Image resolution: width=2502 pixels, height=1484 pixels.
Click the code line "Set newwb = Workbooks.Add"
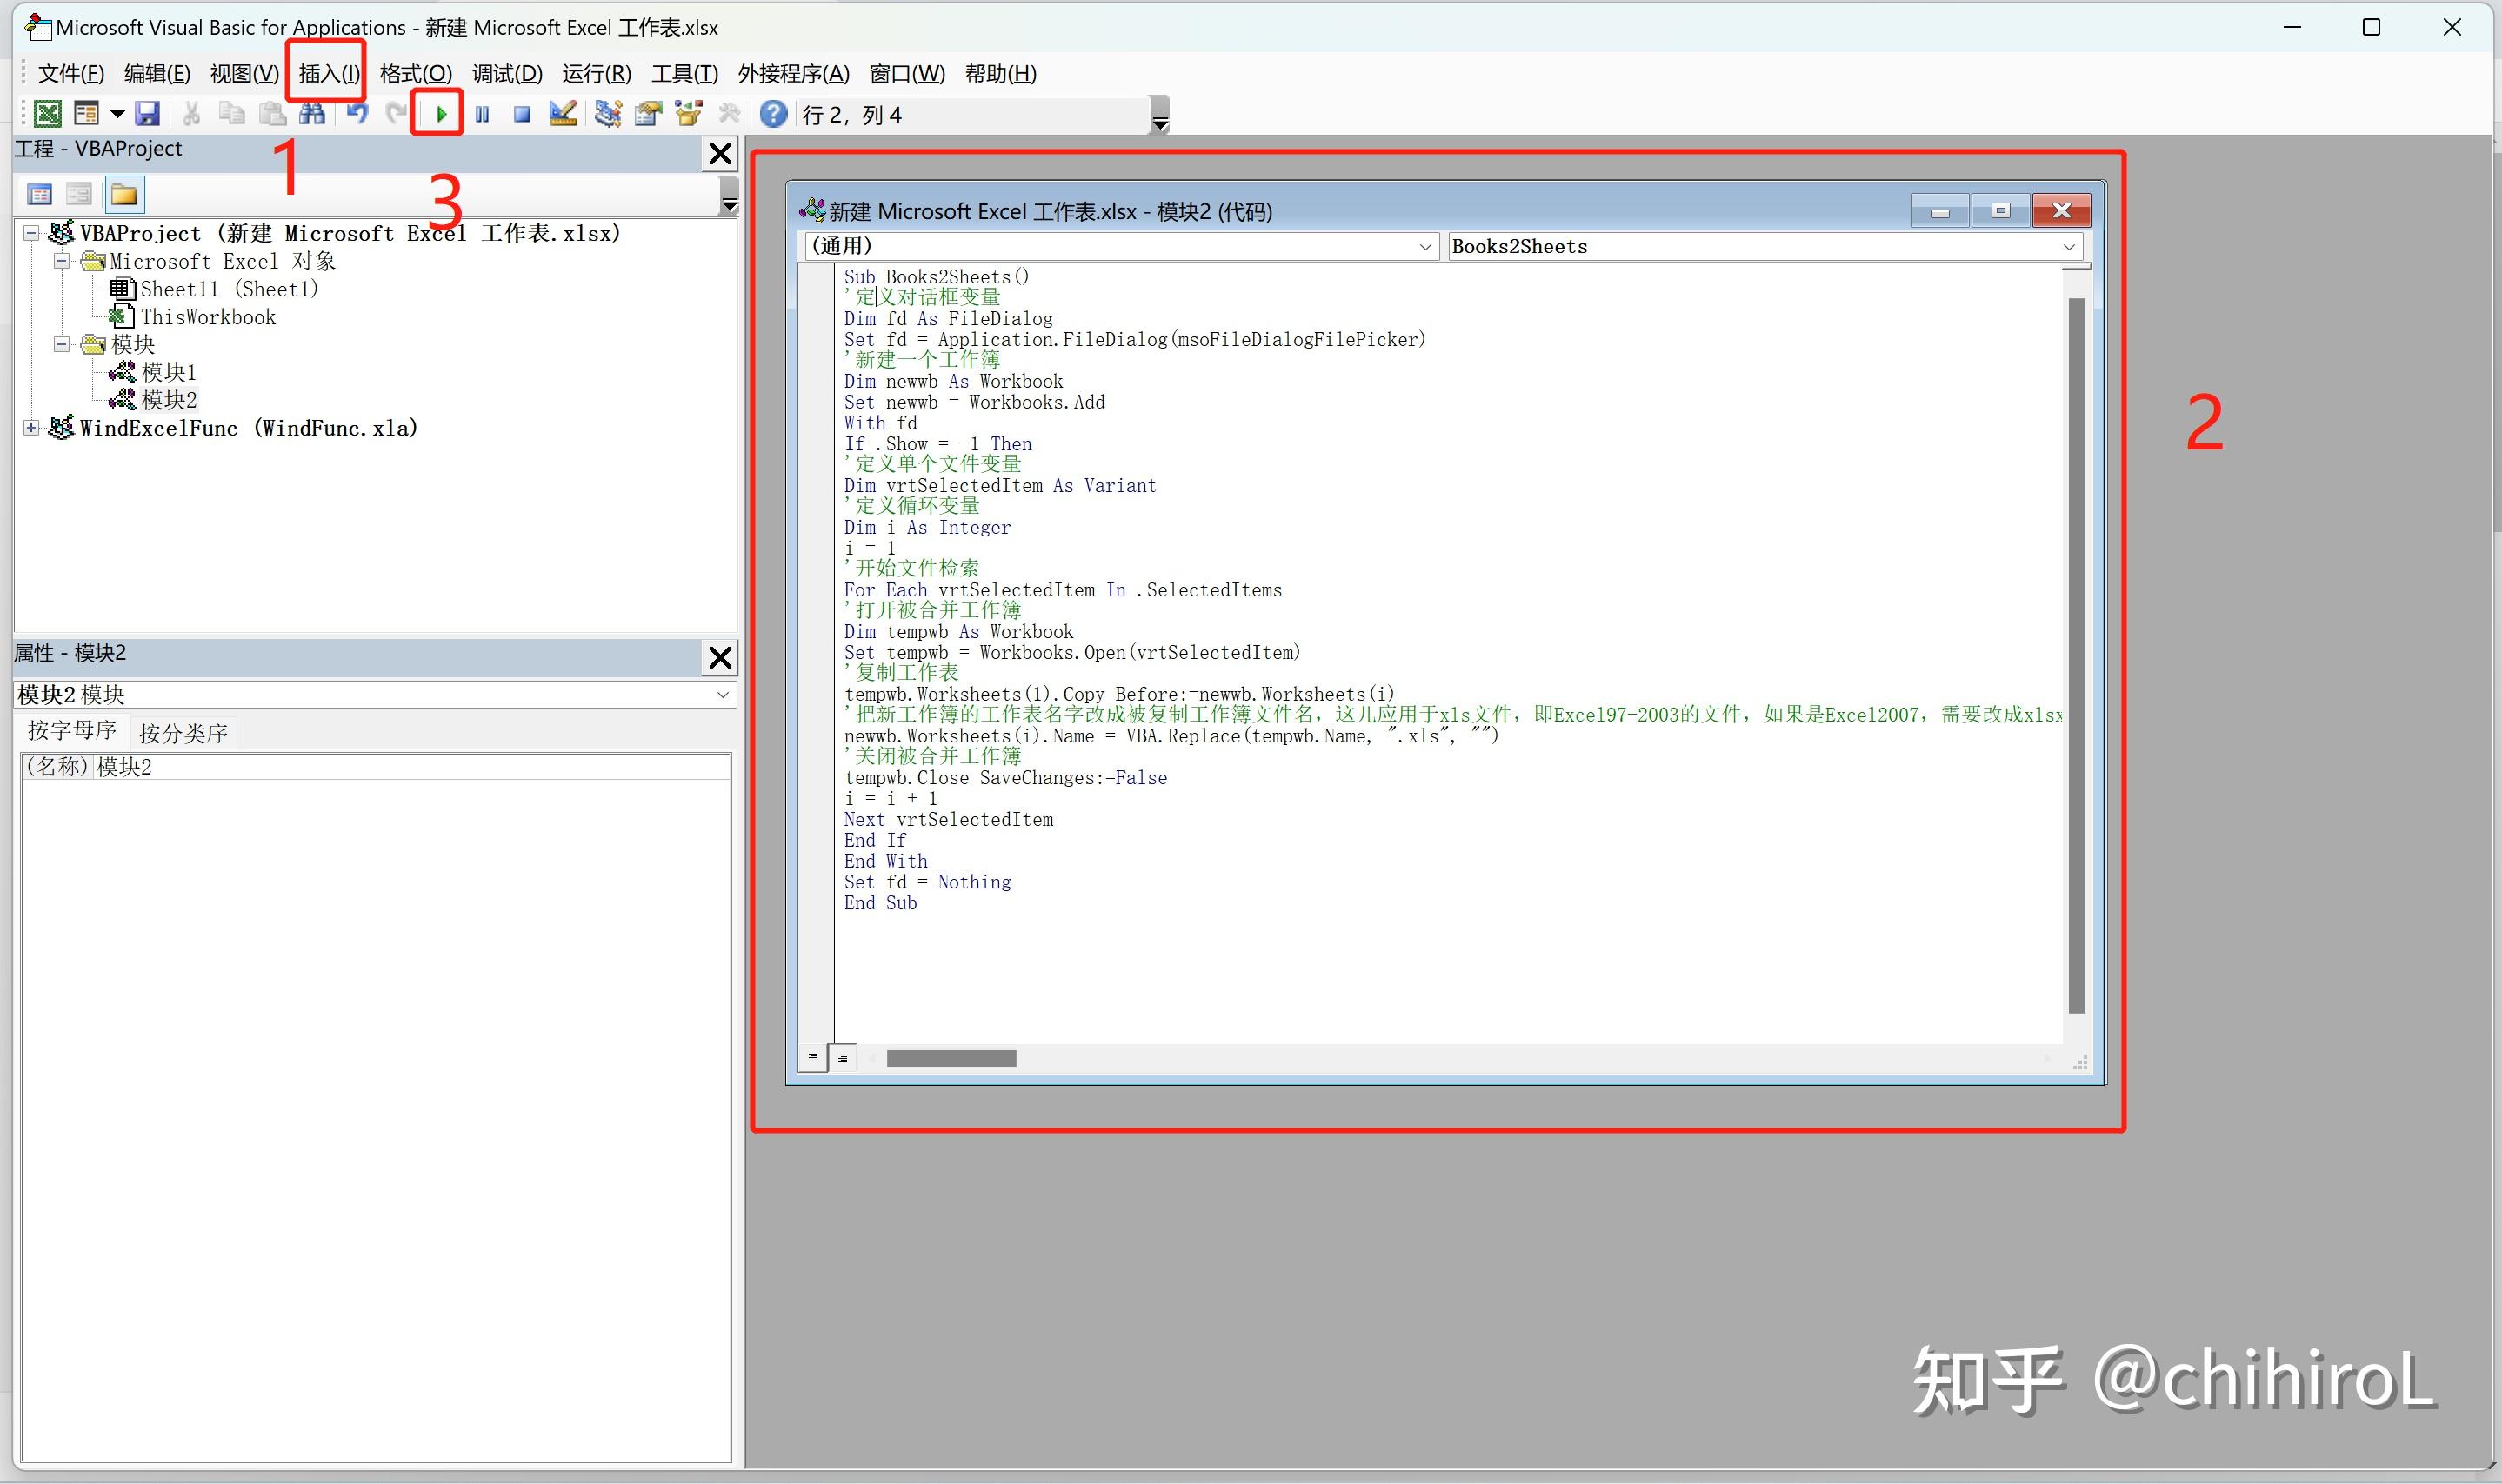pos(974,402)
